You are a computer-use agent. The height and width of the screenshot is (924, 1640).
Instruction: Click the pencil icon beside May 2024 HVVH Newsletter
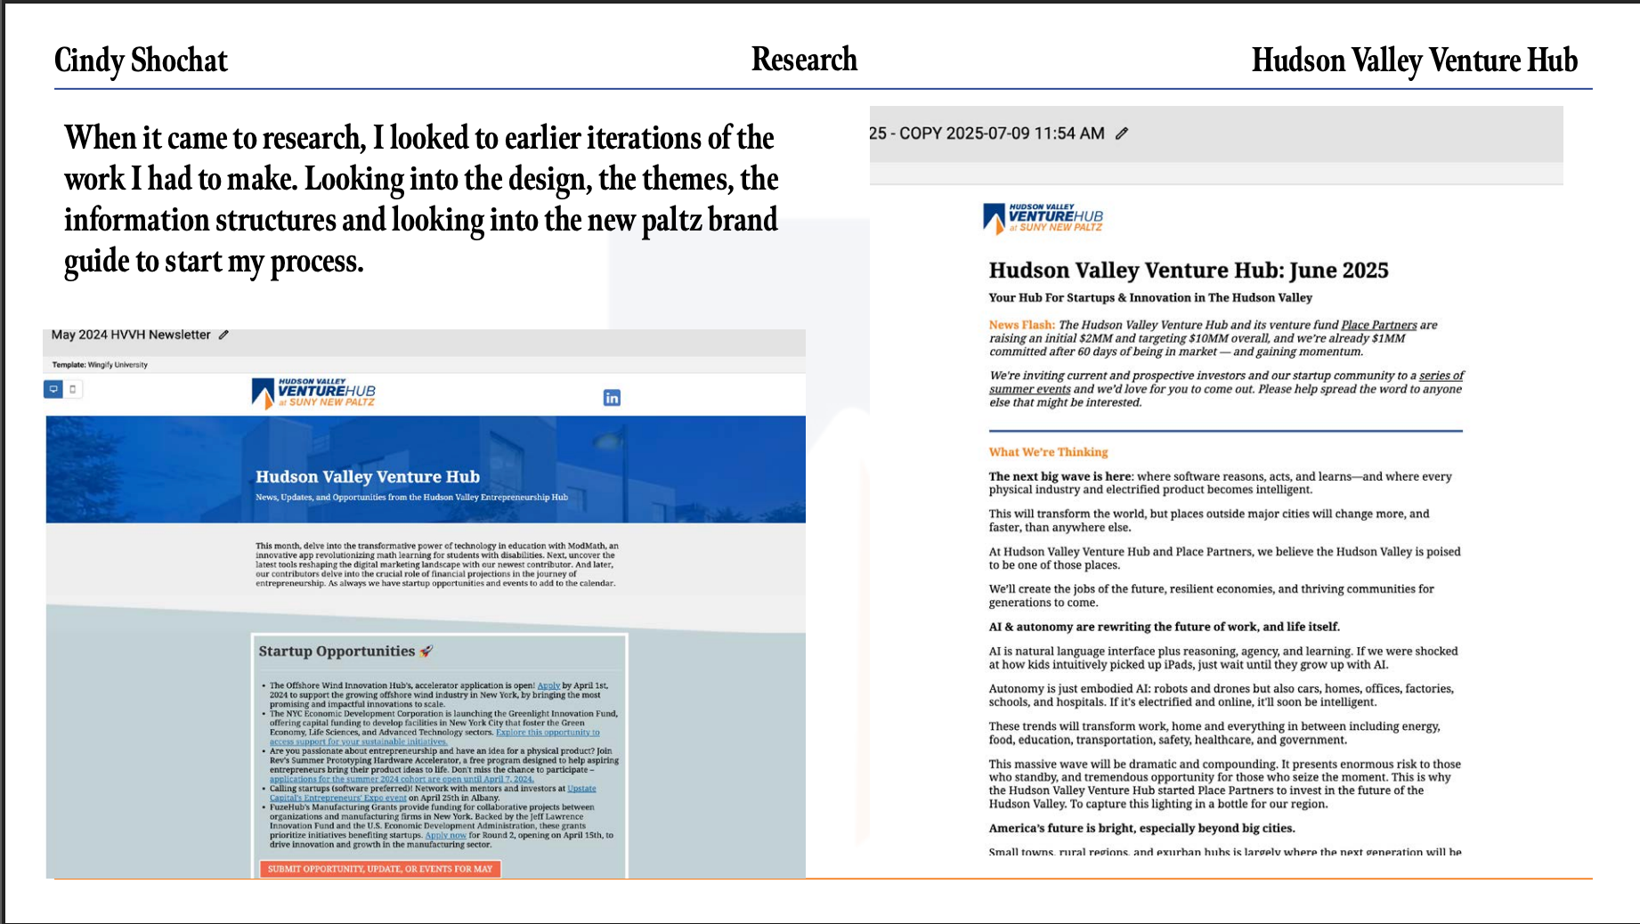224,335
